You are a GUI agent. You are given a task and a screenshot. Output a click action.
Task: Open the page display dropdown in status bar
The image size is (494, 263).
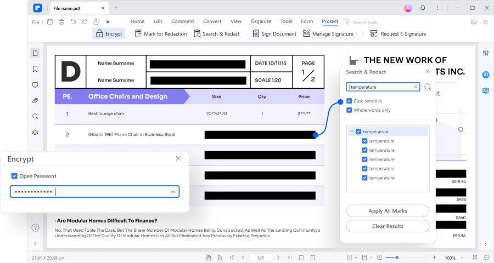coord(367,258)
